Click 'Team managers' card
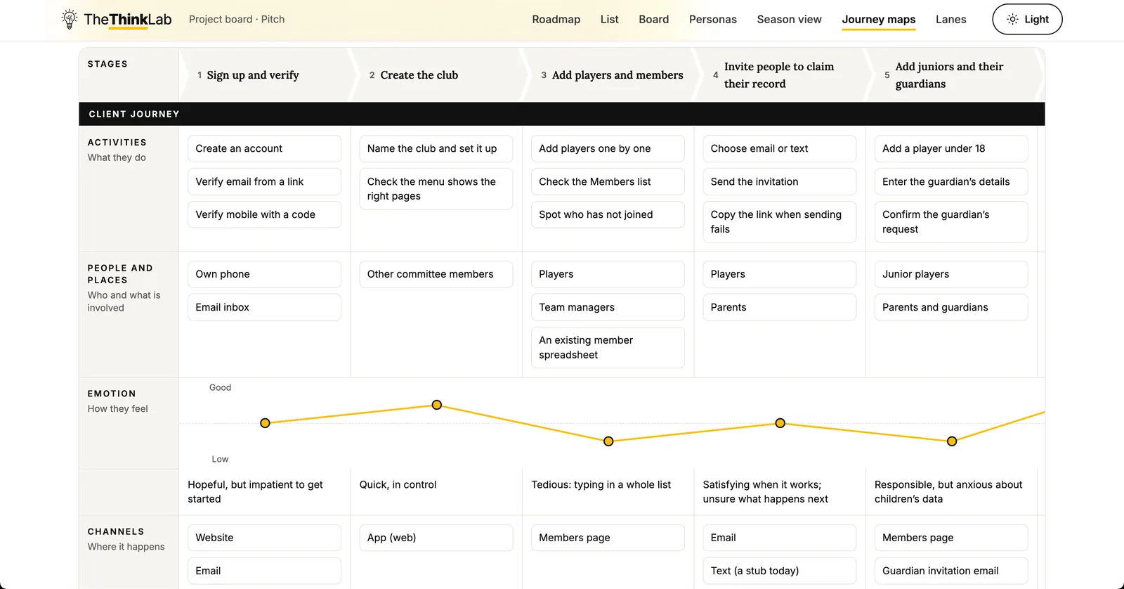Image resolution: width=1124 pixels, height=589 pixels. tap(608, 307)
